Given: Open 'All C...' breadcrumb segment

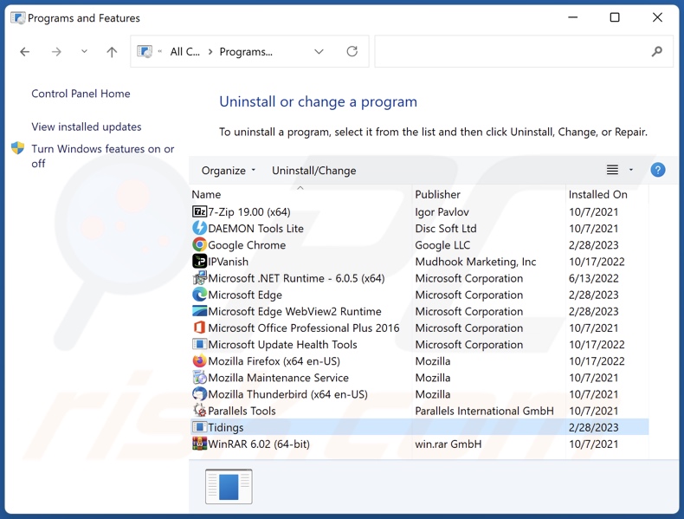Looking at the screenshot, I should point(185,51).
